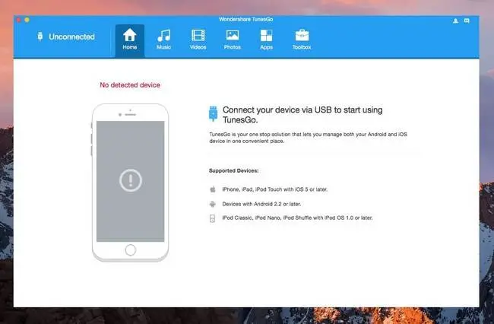Click the No detected device text
The height and width of the screenshot is (324, 494).
coord(130,84)
